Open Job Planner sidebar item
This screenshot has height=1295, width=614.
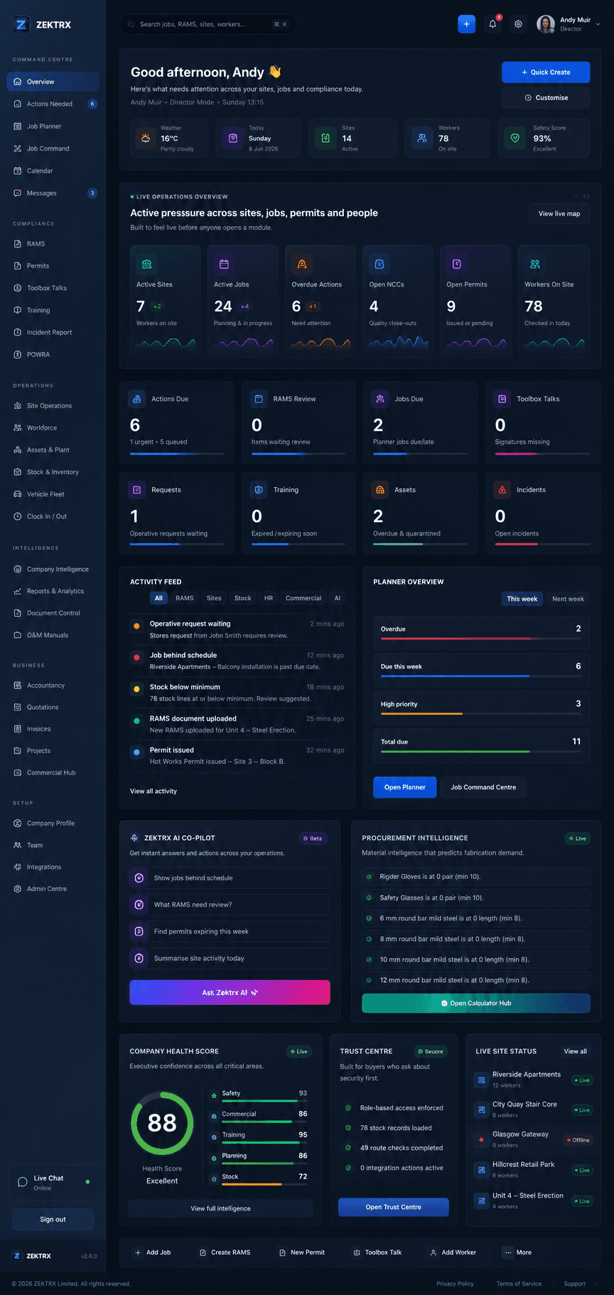(53, 127)
